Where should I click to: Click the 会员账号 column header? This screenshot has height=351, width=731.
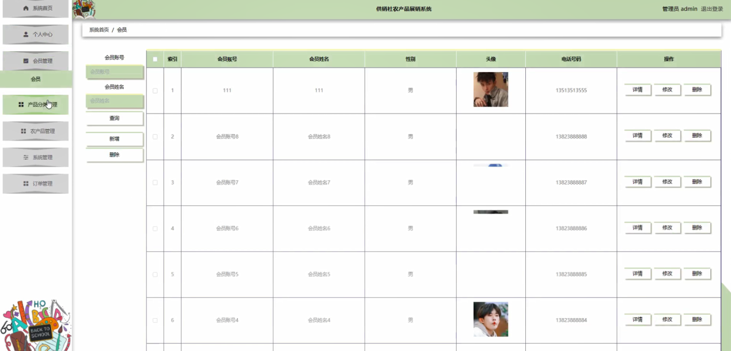click(x=227, y=59)
